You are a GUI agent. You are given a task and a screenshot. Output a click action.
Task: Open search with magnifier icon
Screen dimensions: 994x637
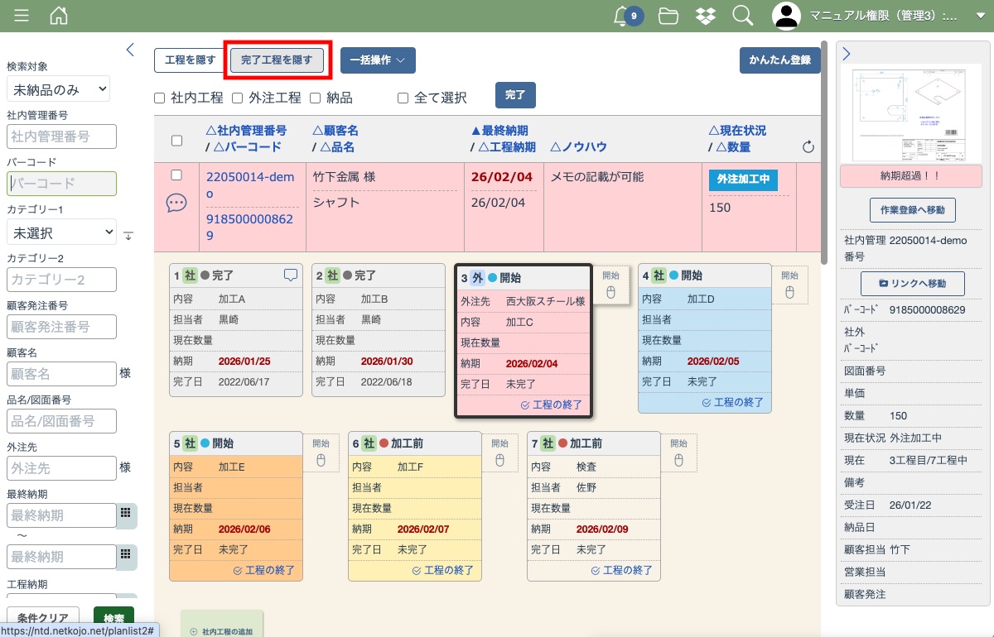tap(742, 16)
